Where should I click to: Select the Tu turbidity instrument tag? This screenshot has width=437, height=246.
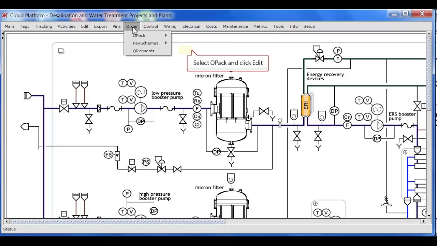tap(197, 93)
